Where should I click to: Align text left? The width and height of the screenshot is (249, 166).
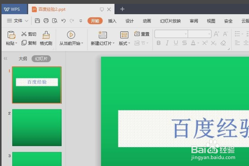tap(237, 43)
